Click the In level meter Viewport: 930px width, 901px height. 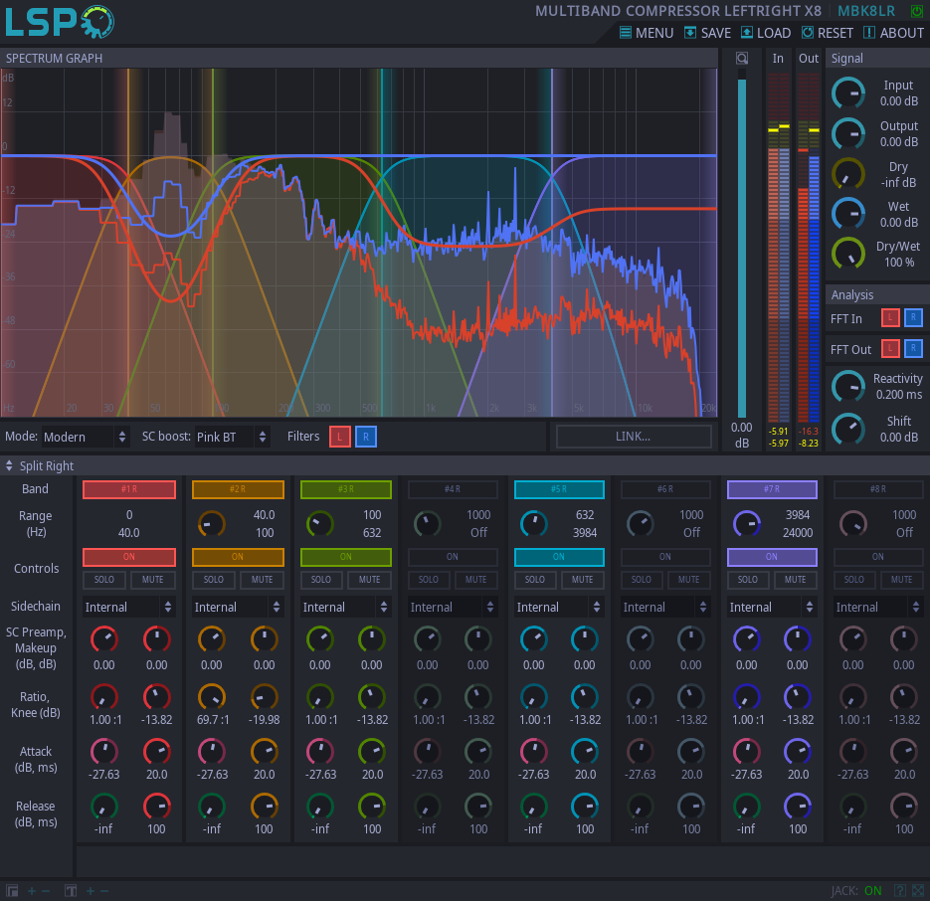click(x=779, y=248)
